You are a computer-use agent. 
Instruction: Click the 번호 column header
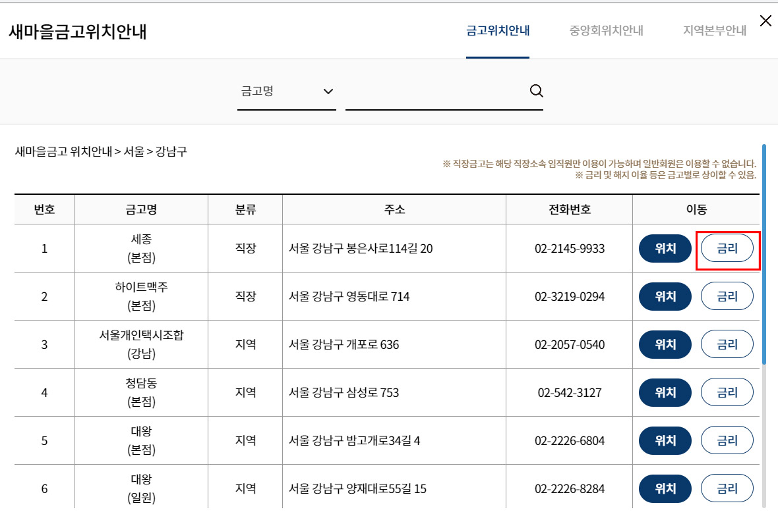44,209
